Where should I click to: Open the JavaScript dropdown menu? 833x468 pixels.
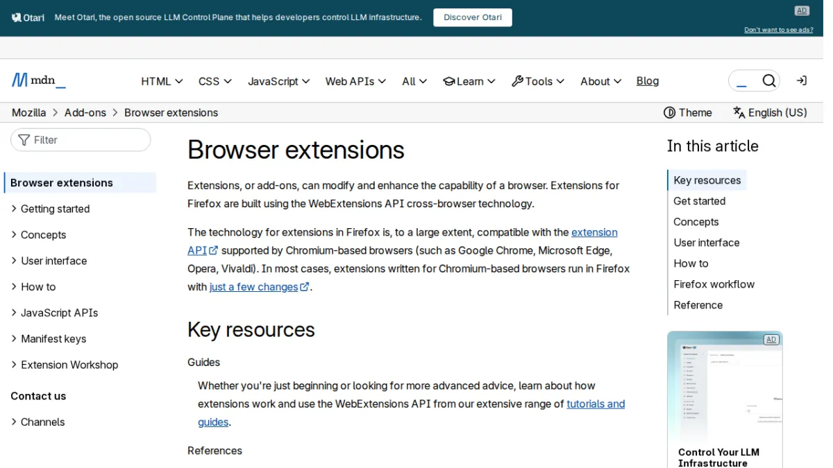(279, 81)
